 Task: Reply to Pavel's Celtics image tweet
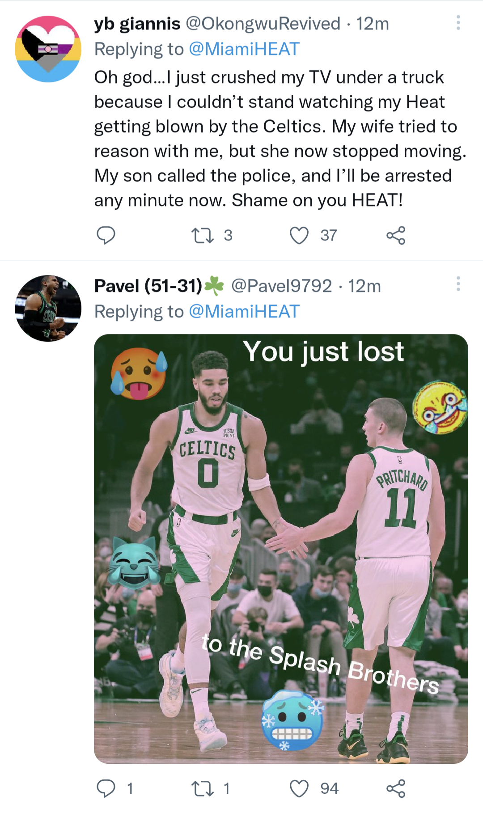tap(106, 788)
